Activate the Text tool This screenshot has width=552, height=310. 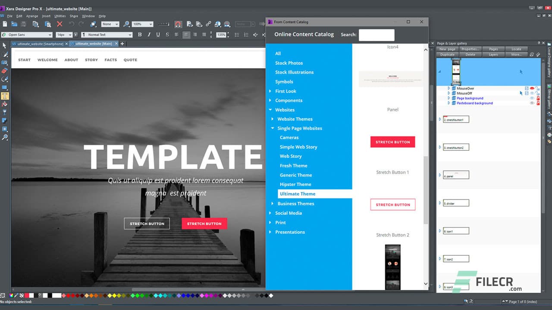tap(5, 96)
